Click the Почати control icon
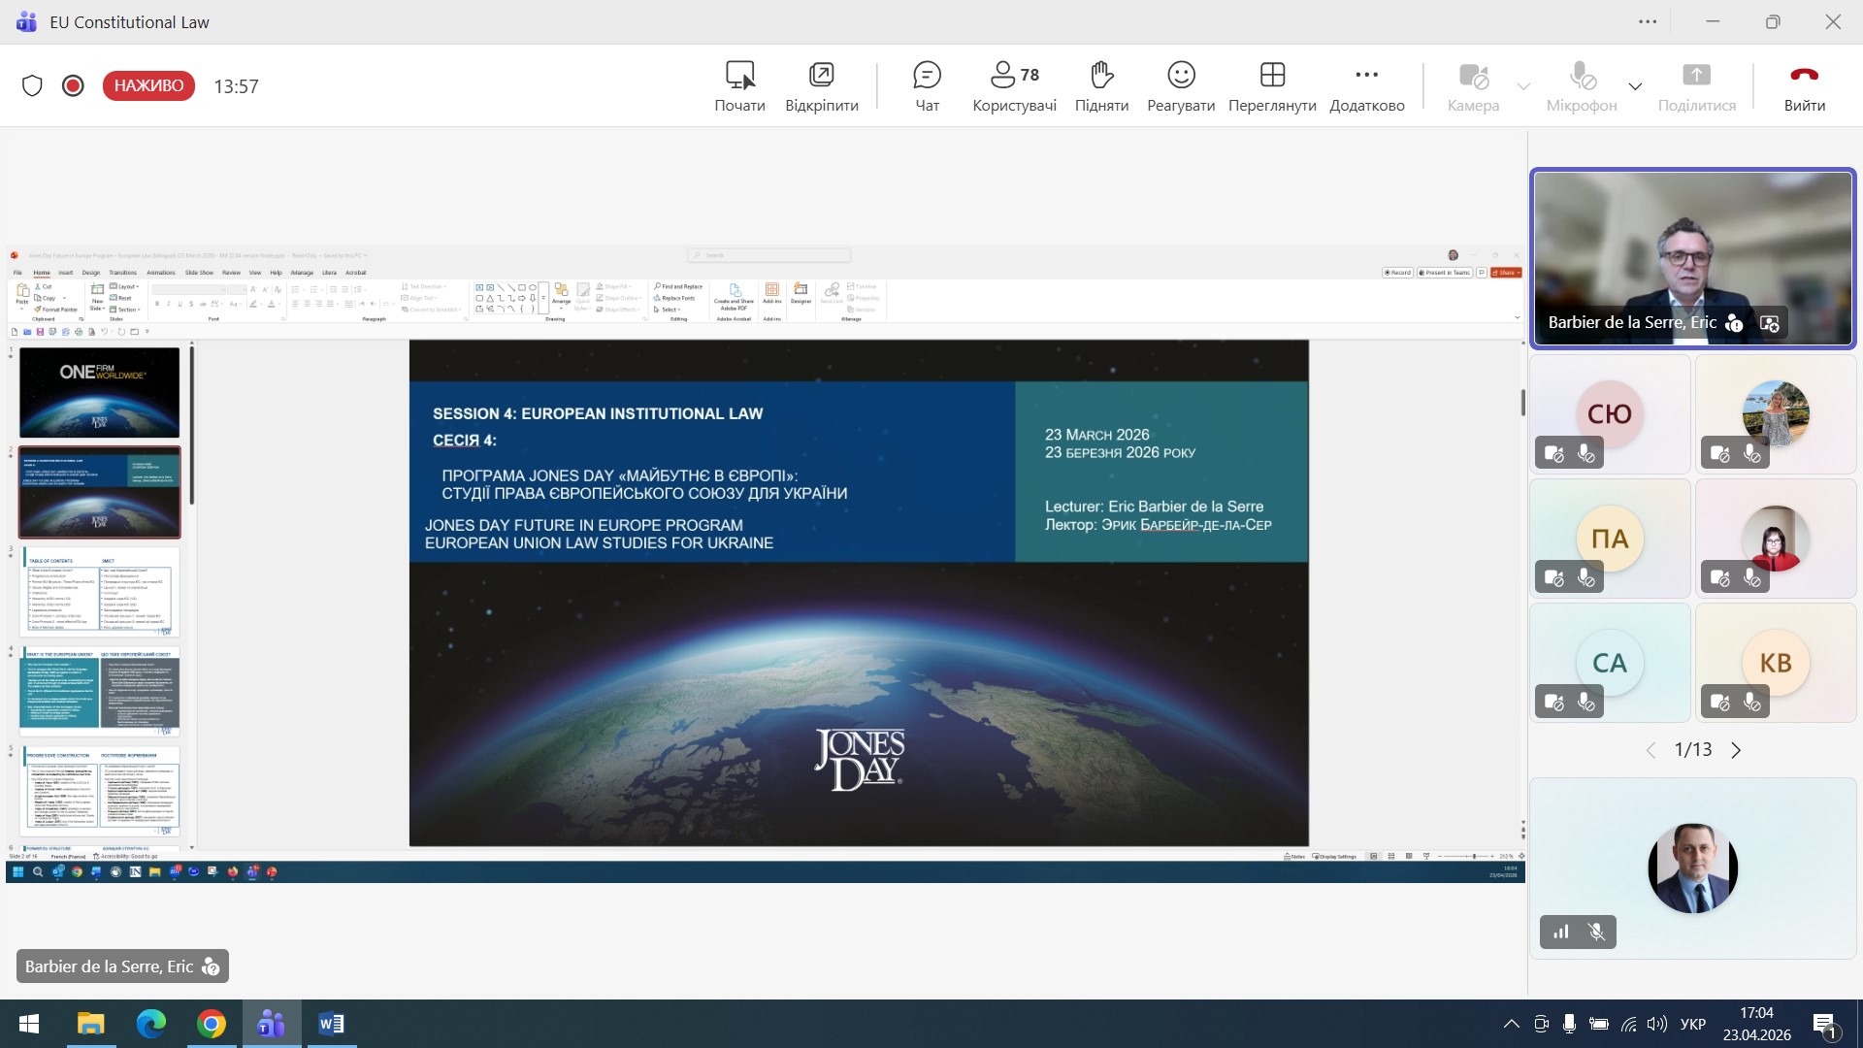1863x1048 pixels. (739, 76)
